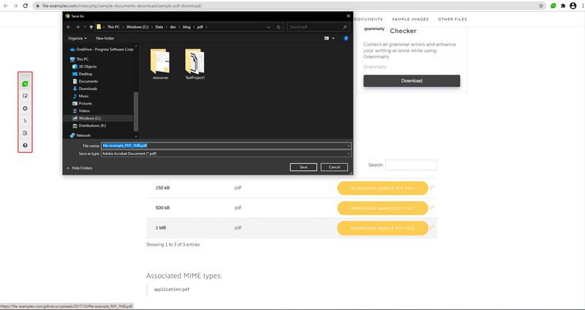
Task: Jump to Data in the breadcrumb path
Action: (159, 27)
